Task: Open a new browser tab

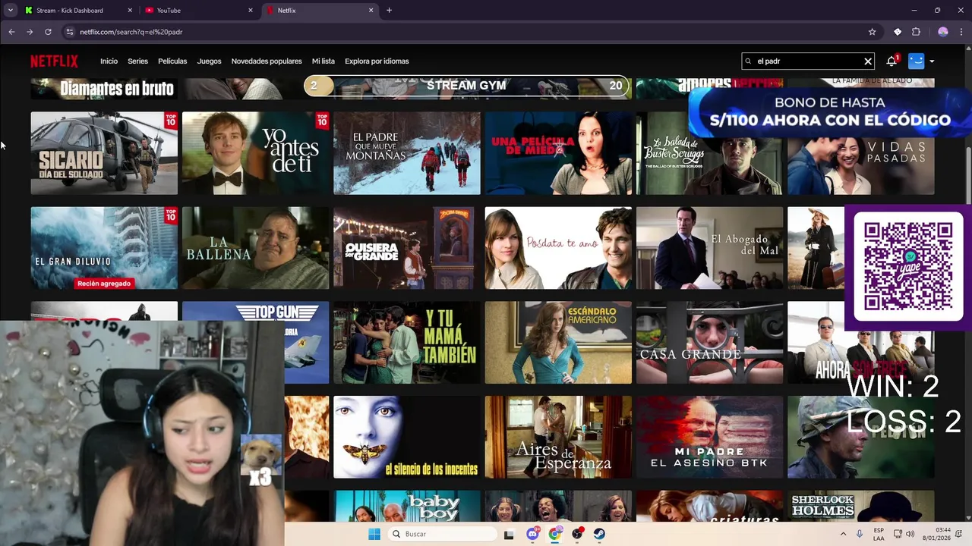Action: click(x=389, y=10)
